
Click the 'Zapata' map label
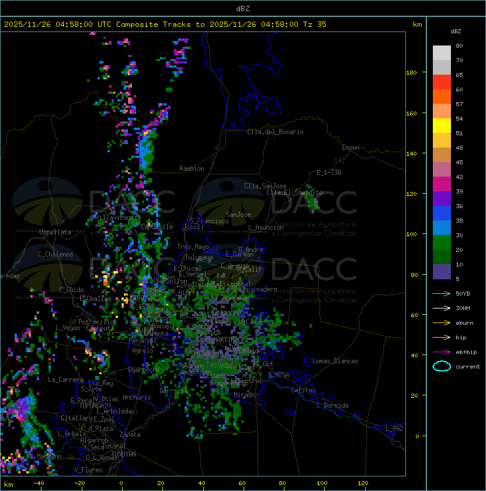pyautogui.click(x=130, y=434)
